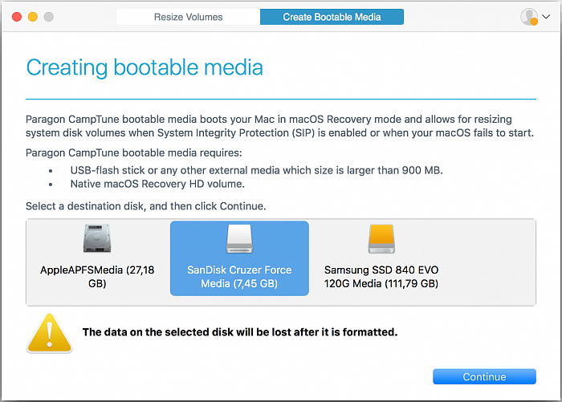Click the yellow warning triangle icon
Screen dimensions: 562x402
coord(49,332)
